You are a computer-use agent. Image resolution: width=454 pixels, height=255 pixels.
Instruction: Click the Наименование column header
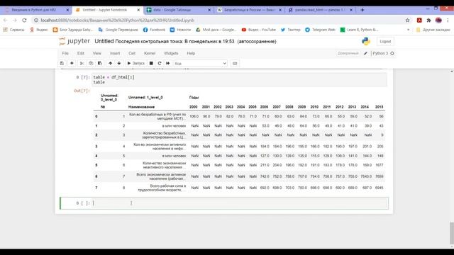pyautogui.click(x=141, y=107)
